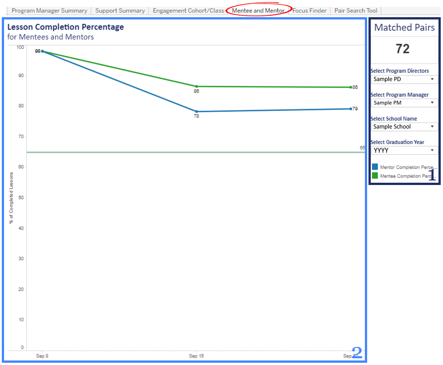443x365 pixels.
Task: Open the Pair Search Tool tab
Action: click(356, 11)
